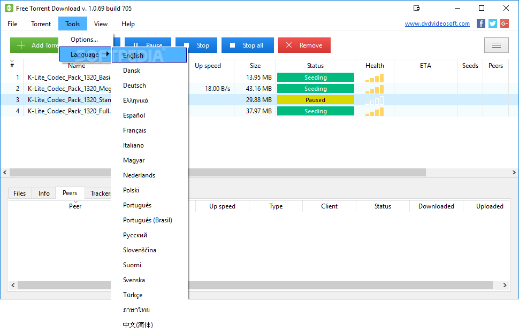This screenshot has height=333, width=519.
Task: Open the File menu
Action: [12, 24]
